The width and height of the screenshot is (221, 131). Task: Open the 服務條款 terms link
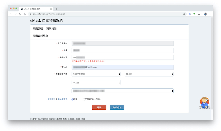[51, 99]
